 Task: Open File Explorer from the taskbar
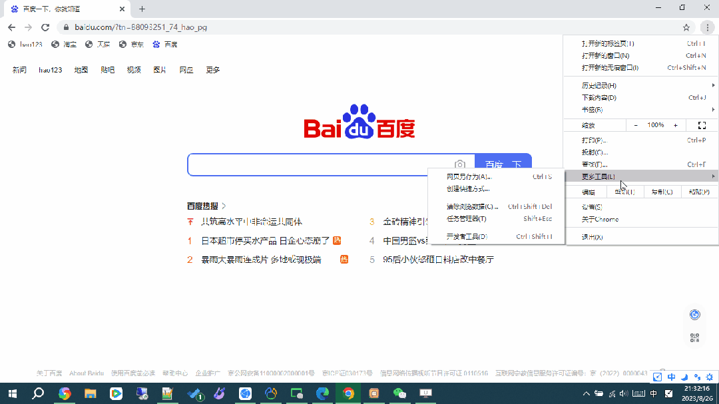point(91,393)
